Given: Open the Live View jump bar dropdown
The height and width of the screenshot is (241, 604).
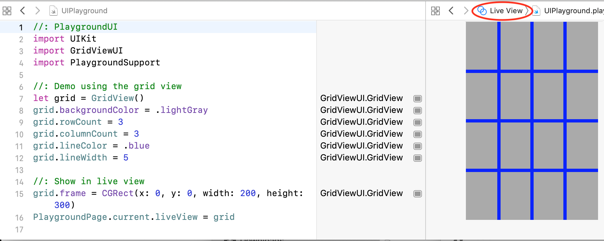Looking at the screenshot, I should click(506, 11).
